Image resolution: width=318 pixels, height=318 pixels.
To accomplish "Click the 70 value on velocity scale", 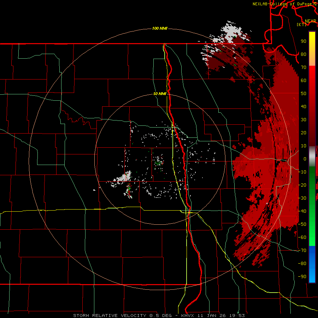I will point(304,67).
